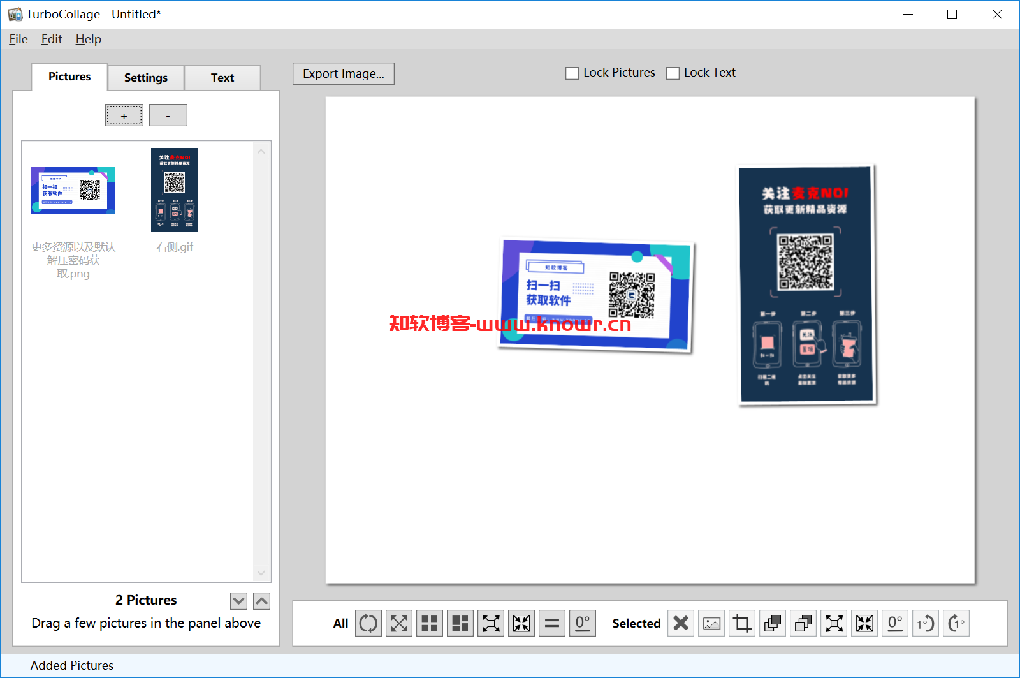Click the replace picture icon for selected
Image resolution: width=1020 pixels, height=678 pixels.
point(711,623)
